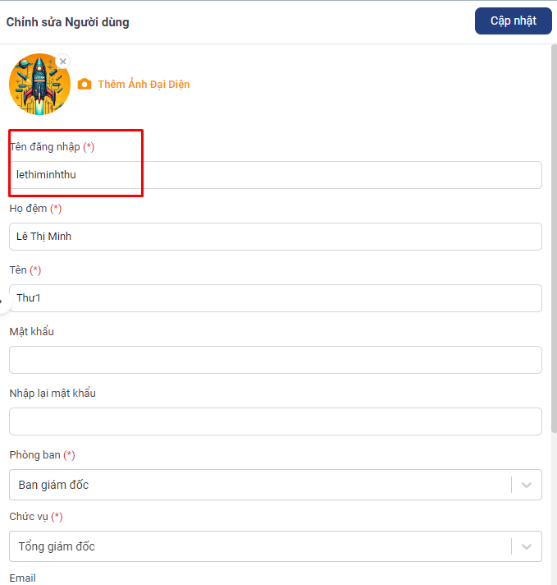Expand the side panel arrow at left edge
557x585 pixels.
point(2,302)
